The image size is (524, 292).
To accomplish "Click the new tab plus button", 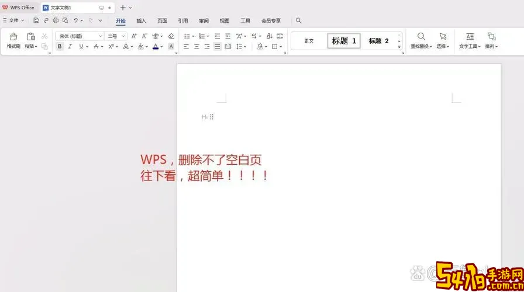I will (123, 8).
